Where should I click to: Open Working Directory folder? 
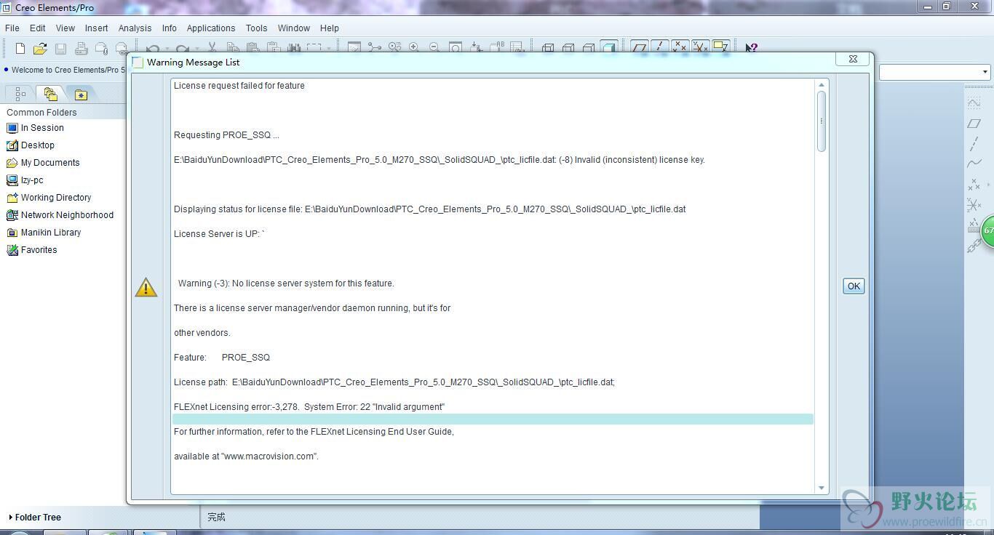click(x=49, y=198)
